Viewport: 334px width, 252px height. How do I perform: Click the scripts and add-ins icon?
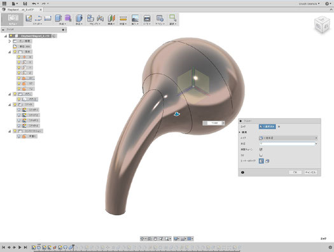[160, 18]
